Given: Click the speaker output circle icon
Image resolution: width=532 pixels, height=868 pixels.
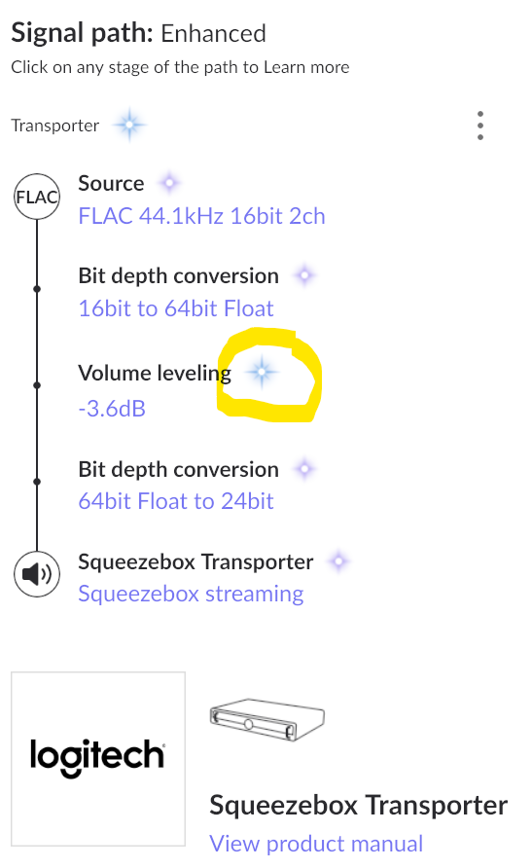Looking at the screenshot, I should [37, 574].
